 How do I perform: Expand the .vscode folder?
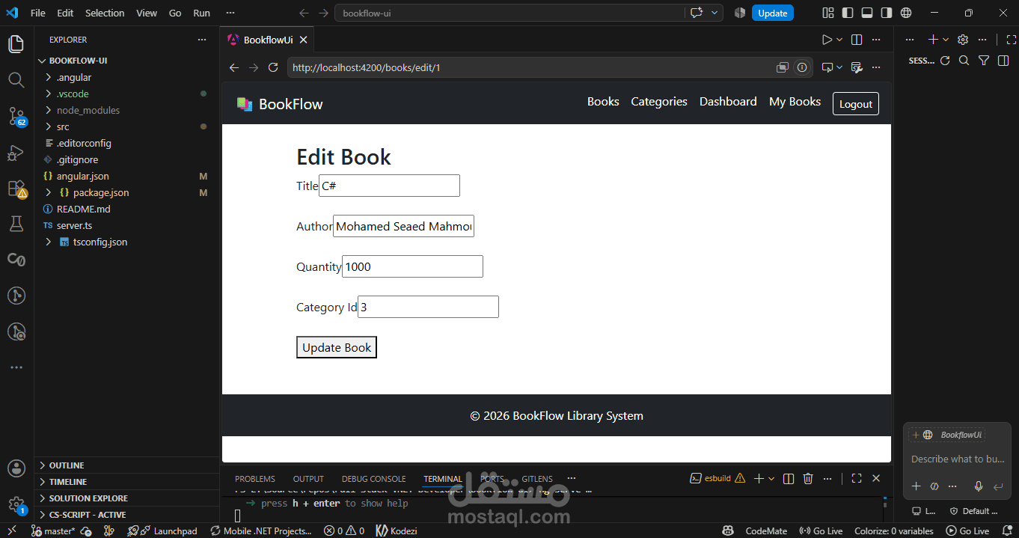(49, 94)
